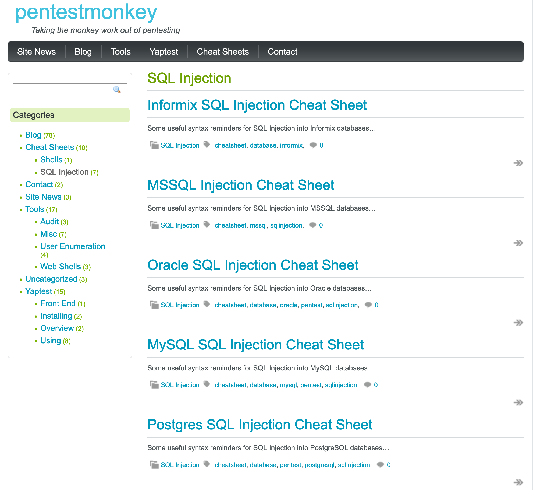
Task: Open the Cheat Sheets navigation menu
Action: [223, 52]
